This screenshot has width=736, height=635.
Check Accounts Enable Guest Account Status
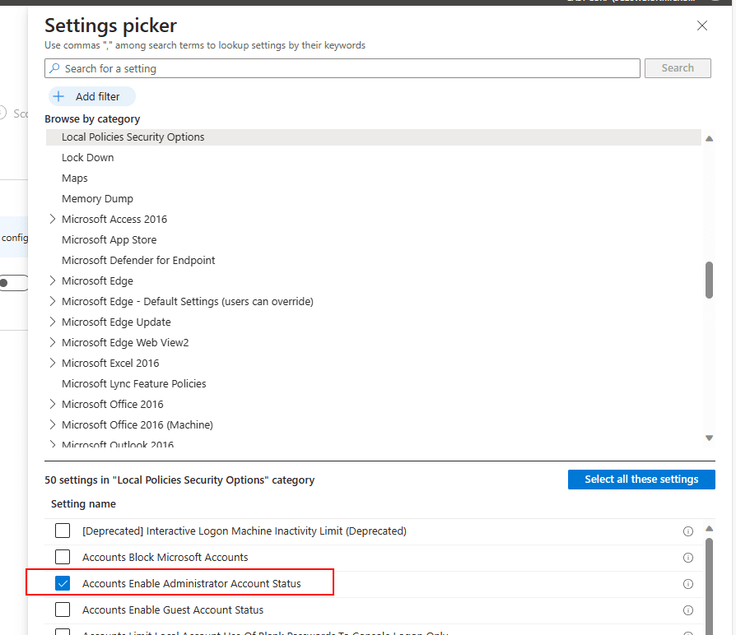pos(63,610)
